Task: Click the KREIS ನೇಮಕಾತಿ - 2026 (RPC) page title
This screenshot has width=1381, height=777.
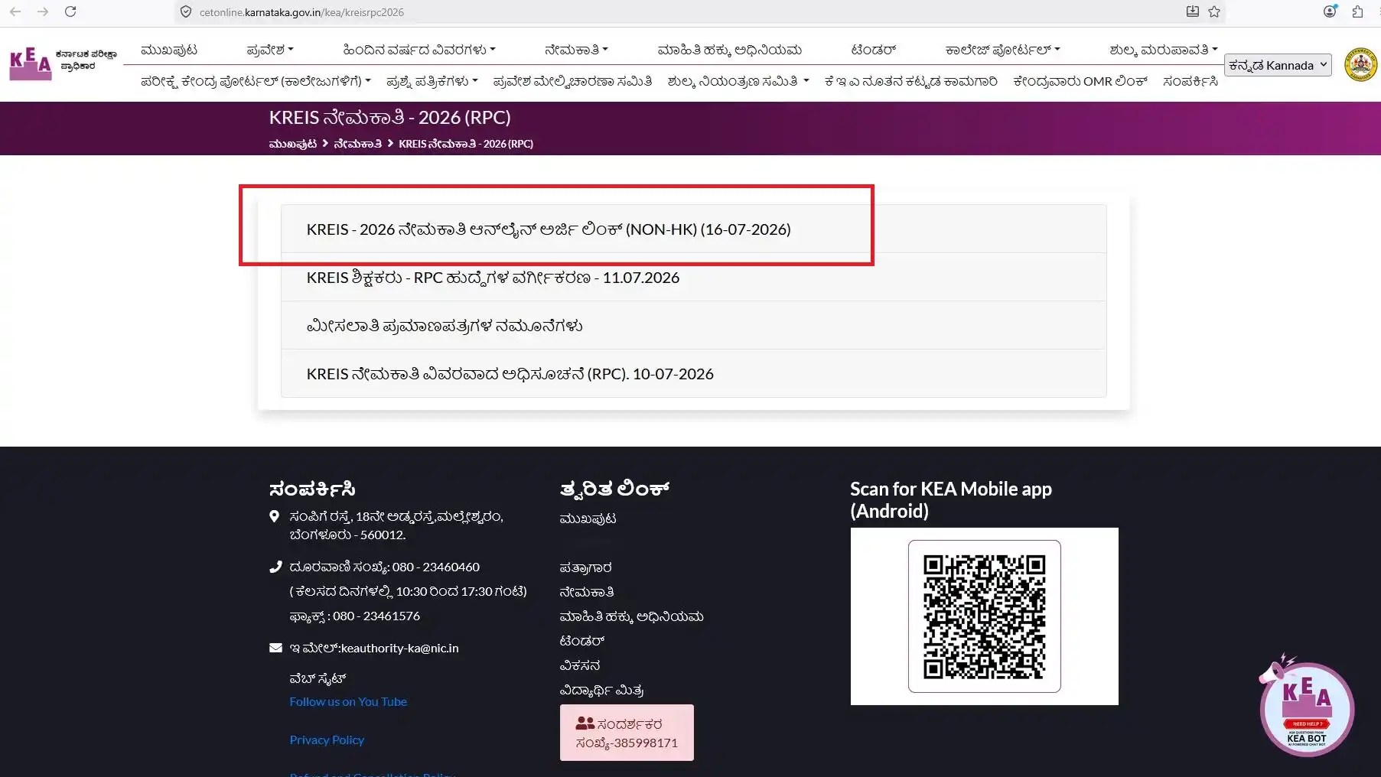Action: tap(389, 117)
